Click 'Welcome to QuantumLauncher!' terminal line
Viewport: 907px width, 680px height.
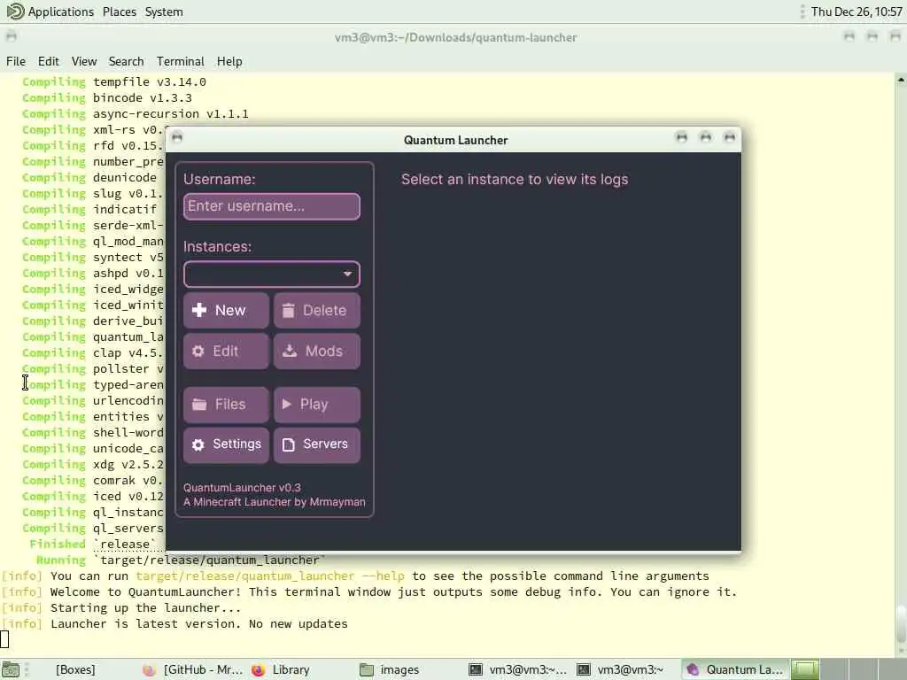pyautogui.click(x=369, y=592)
